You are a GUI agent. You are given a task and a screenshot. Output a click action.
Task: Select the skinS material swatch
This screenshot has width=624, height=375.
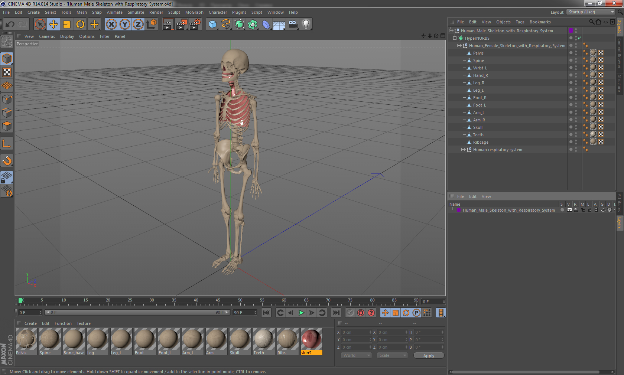311,342
